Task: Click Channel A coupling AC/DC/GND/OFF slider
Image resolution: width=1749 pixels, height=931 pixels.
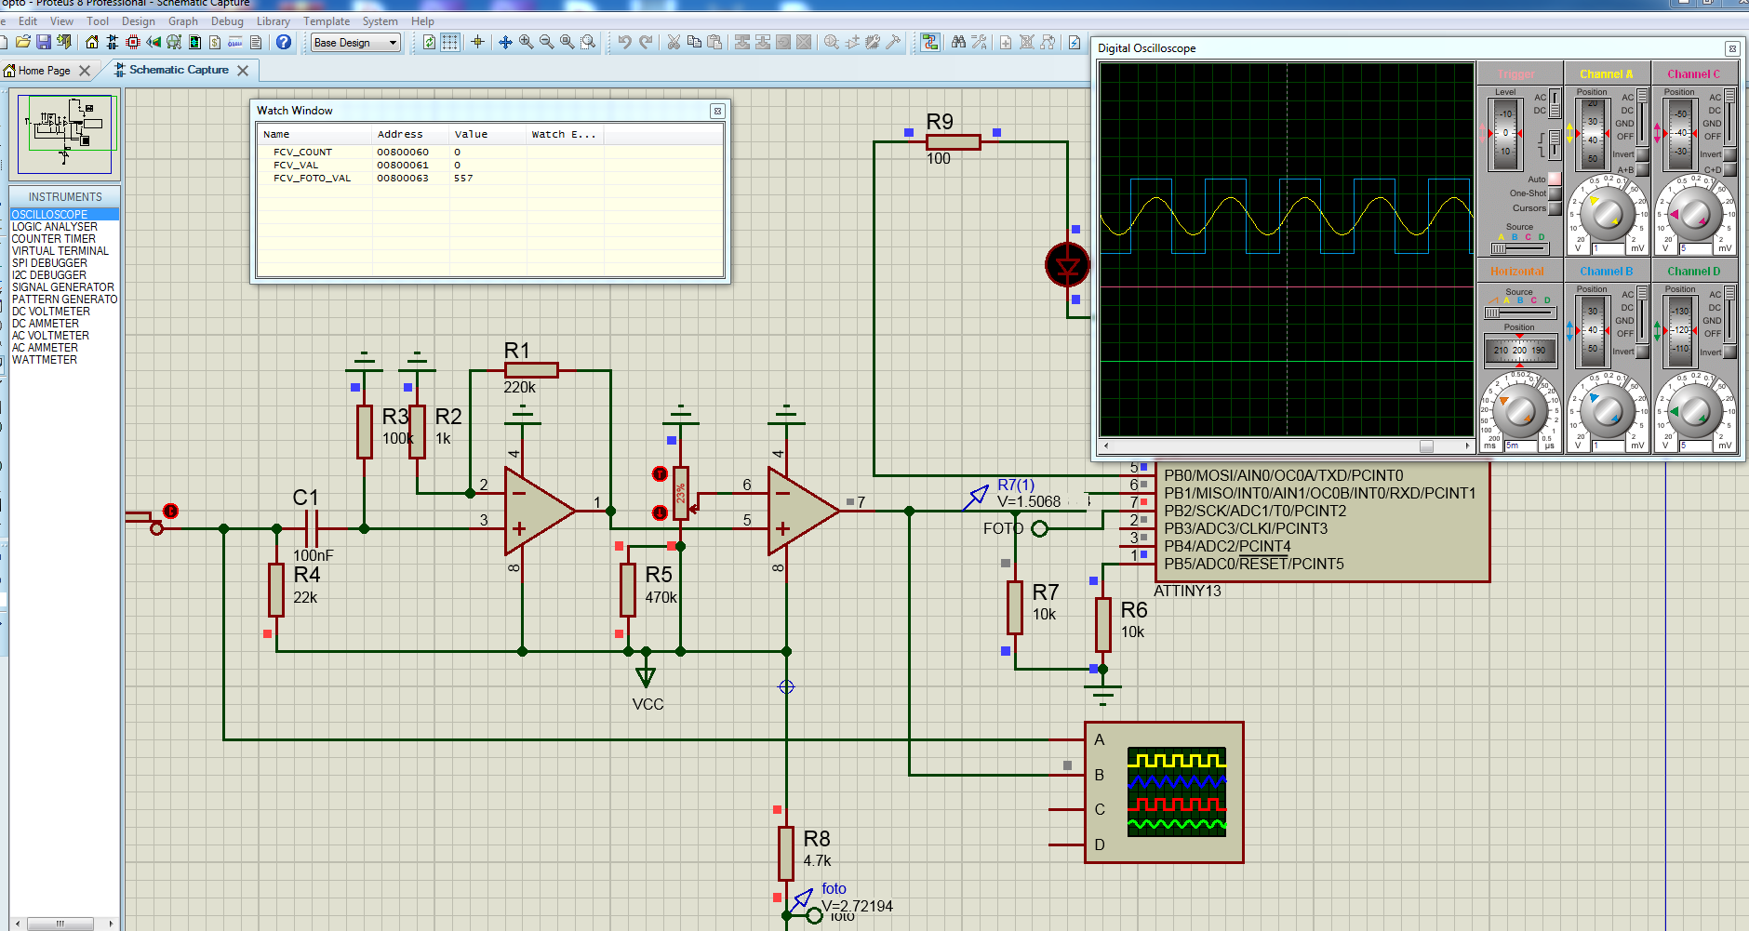Action: point(1642,116)
